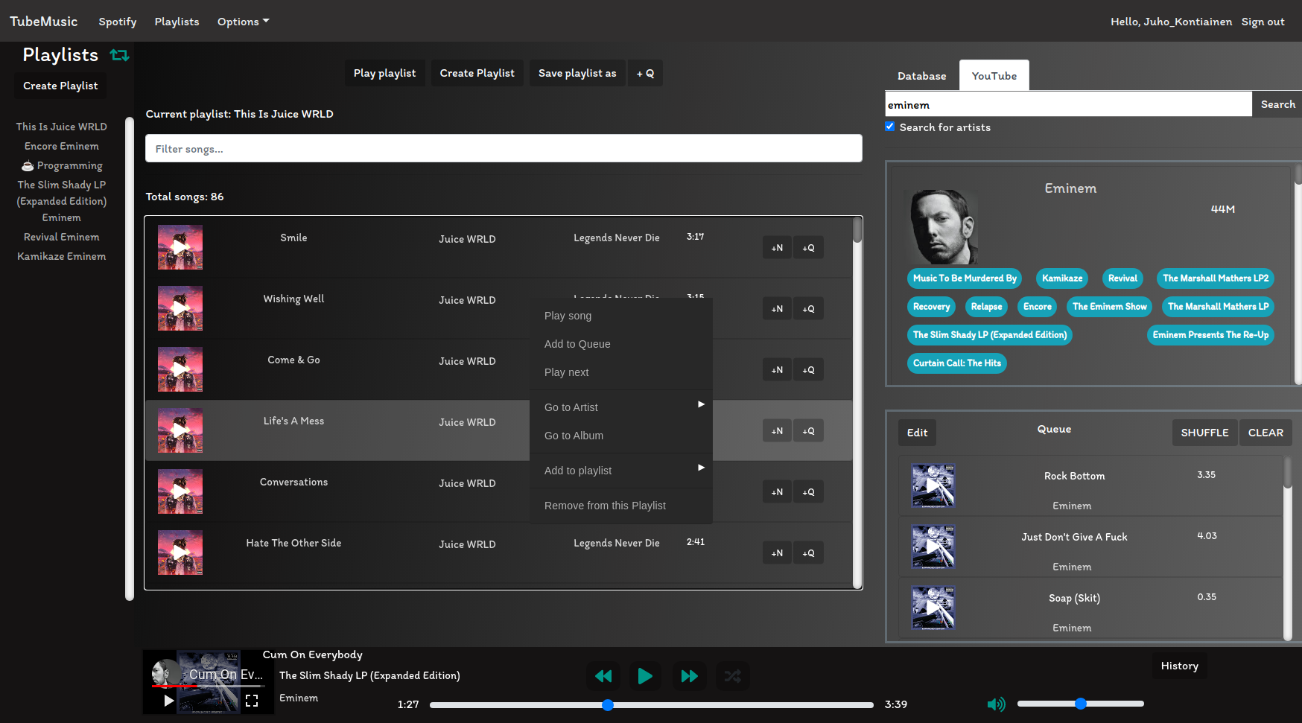1302x723 pixels.
Task: Skip to next track with fast-forward icon
Action: coord(690,676)
